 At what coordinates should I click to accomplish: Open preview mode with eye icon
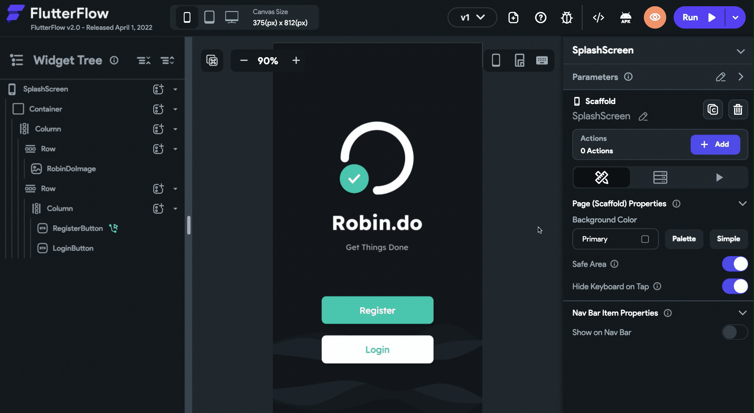coord(654,17)
